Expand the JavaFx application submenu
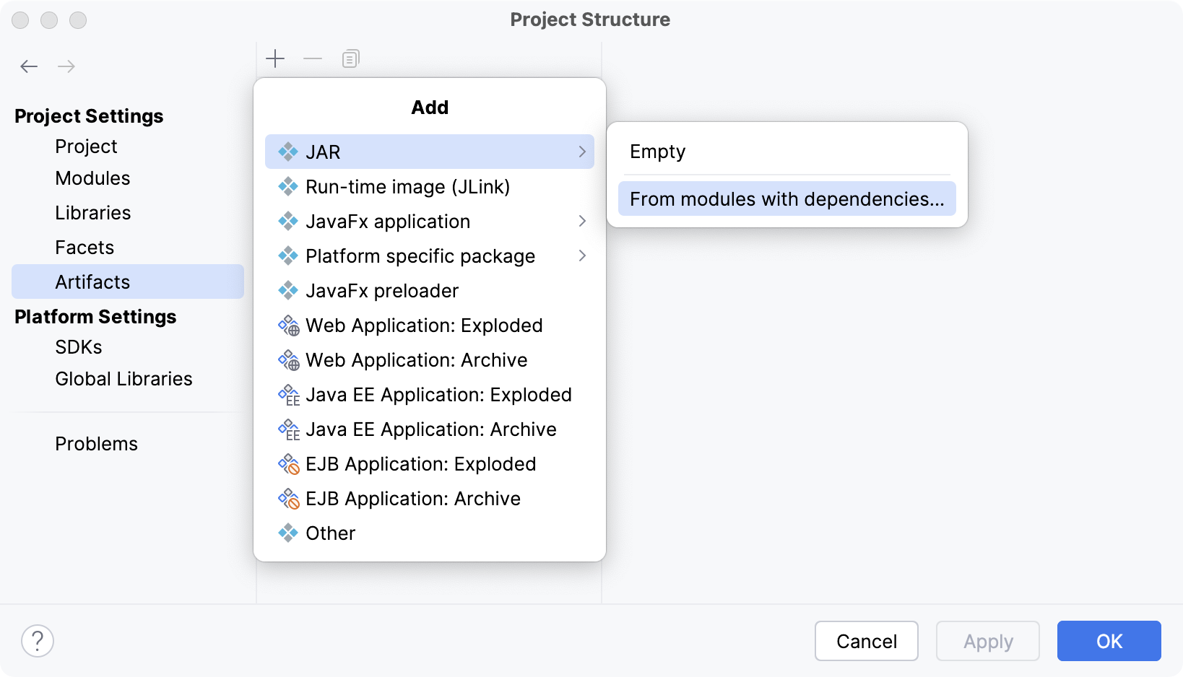The width and height of the screenshot is (1183, 677). coord(582,221)
